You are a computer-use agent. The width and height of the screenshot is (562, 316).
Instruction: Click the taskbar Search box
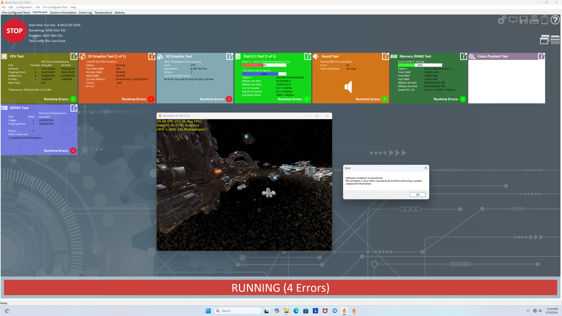pyautogui.click(x=238, y=311)
